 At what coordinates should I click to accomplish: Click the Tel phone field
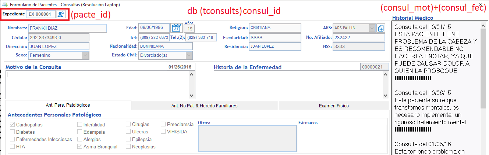point(154,37)
